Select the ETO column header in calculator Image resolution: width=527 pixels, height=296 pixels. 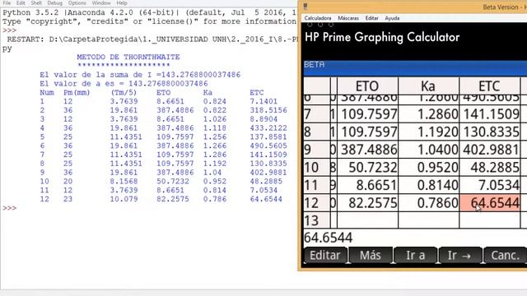coord(367,86)
